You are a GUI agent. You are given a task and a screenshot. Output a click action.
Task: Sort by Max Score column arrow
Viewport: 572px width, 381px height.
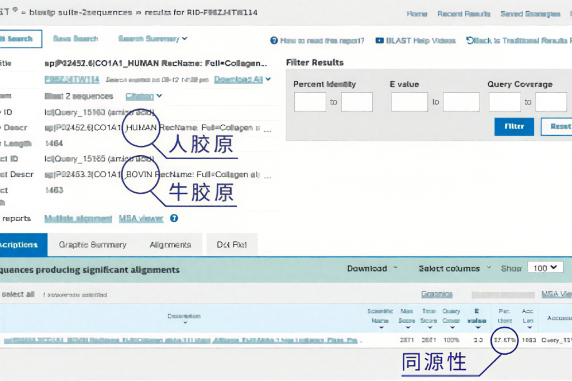(408, 328)
